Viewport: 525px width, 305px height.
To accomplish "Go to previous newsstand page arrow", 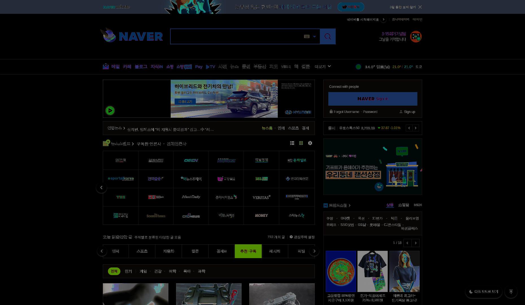I will click(x=101, y=188).
